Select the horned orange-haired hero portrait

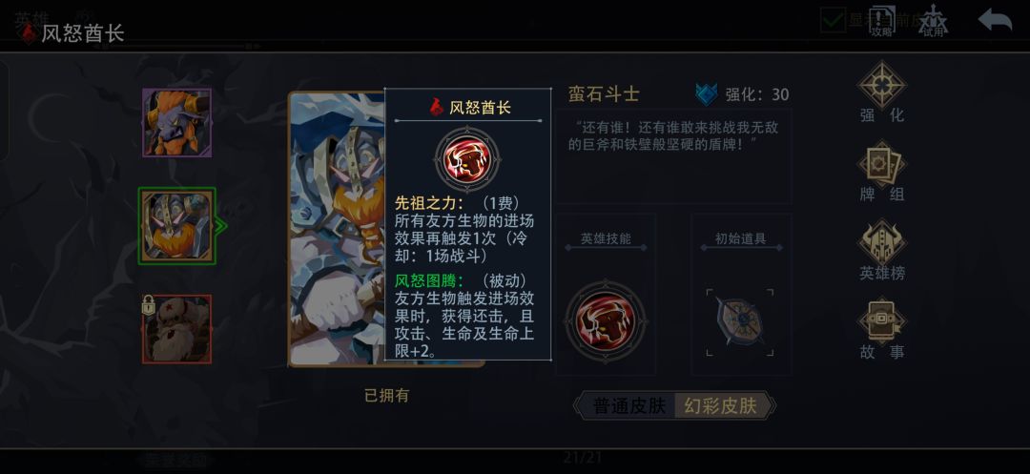[x=176, y=123]
